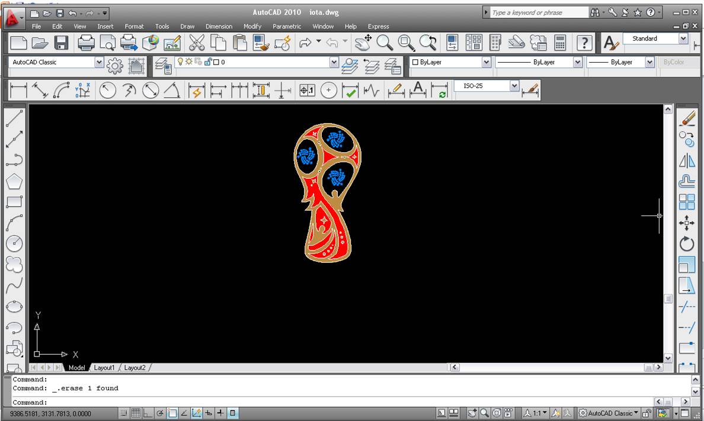Expand the layer list dropdown
Screen dimensions: 704x421
tap(334, 62)
